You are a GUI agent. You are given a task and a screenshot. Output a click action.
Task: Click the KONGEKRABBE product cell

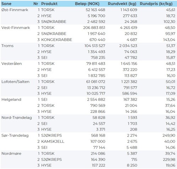click(57, 40)
